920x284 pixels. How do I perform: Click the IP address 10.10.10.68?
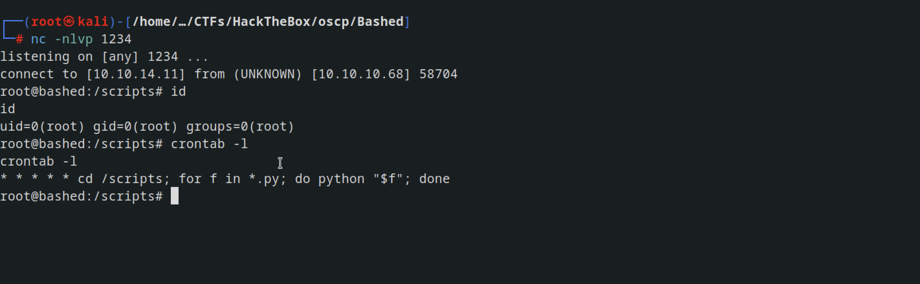[361, 74]
